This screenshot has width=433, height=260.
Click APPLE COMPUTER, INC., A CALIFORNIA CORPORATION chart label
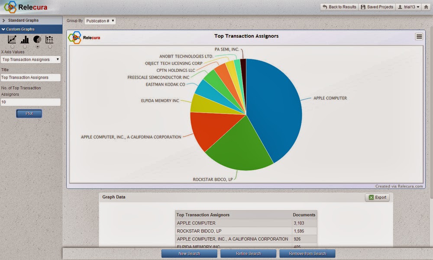point(131,137)
